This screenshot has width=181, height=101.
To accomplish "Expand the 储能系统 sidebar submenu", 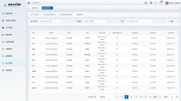I will click(x=13, y=35).
